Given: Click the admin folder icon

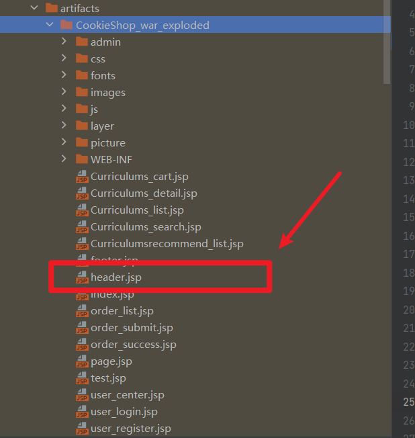Looking at the screenshot, I should click(82, 42).
